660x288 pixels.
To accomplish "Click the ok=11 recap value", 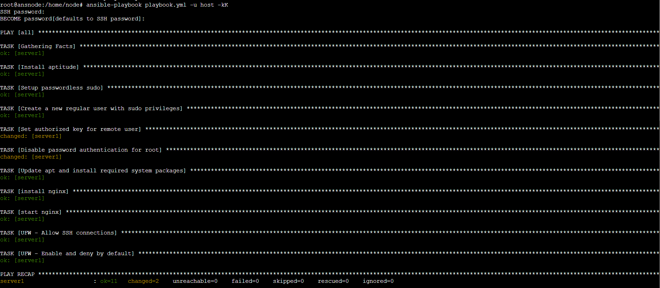I will tap(108, 281).
